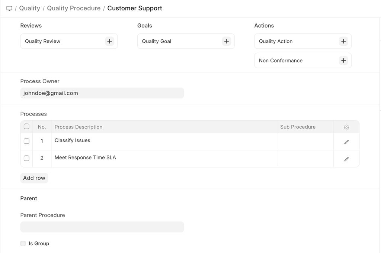Add a Non Conformance with plus icon
The height and width of the screenshot is (253, 381).
click(343, 61)
